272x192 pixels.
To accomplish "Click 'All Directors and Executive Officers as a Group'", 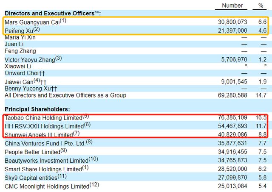I will click(65, 95).
